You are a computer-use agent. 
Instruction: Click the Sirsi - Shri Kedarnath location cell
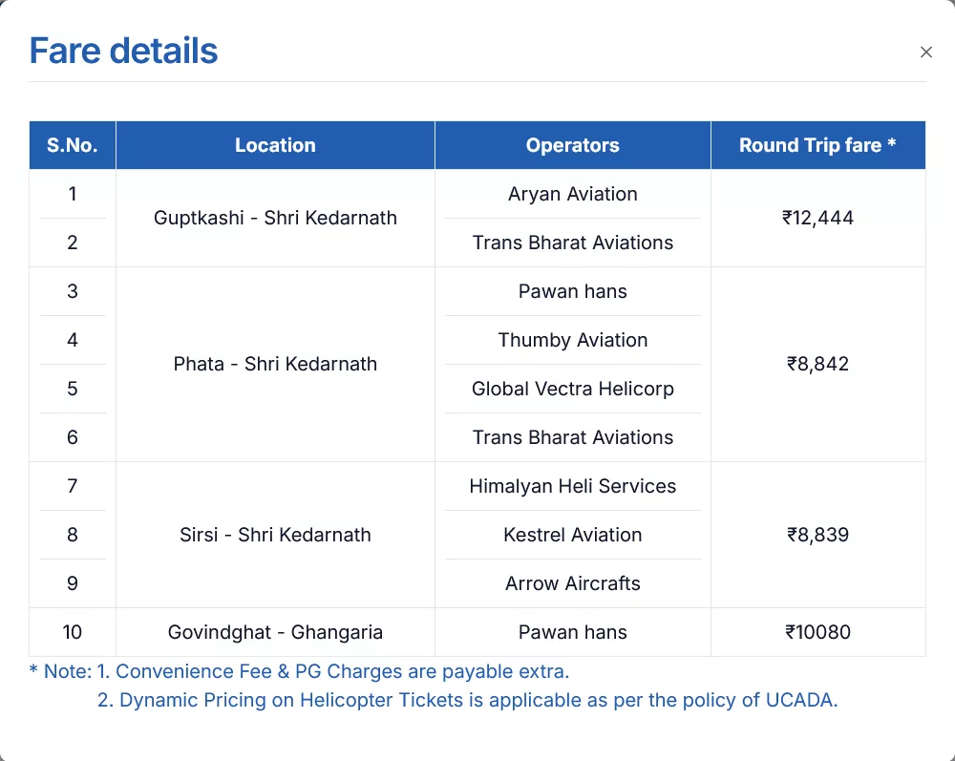(x=275, y=535)
